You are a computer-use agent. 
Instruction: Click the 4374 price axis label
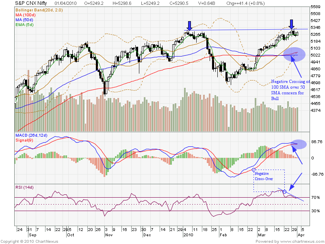point(316,110)
